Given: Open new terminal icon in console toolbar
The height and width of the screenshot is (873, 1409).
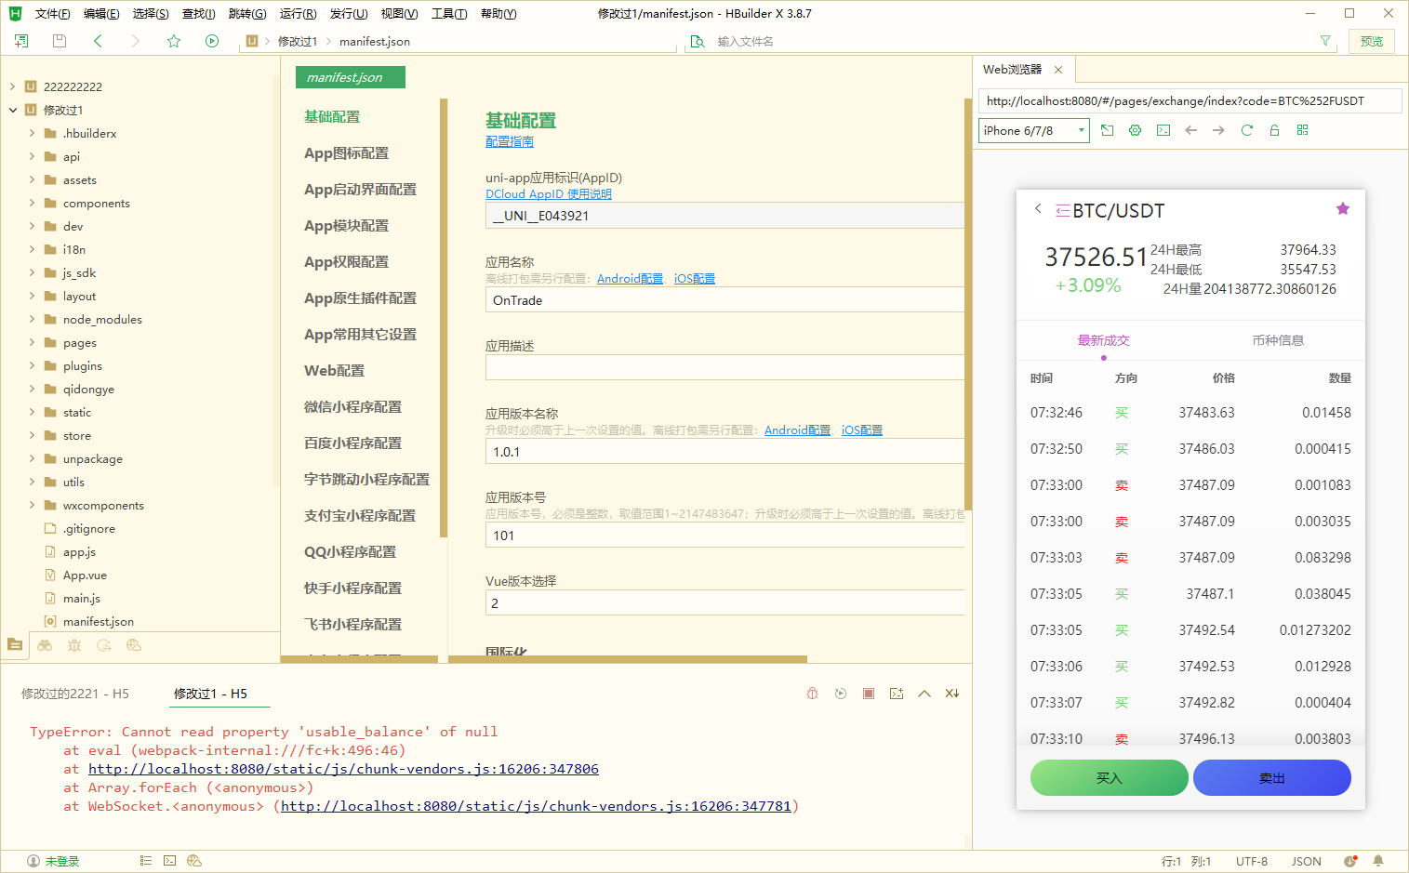Looking at the screenshot, I should point(897,694).
